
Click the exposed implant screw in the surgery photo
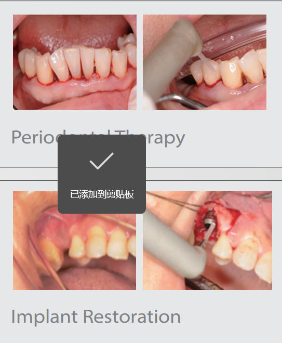(x=209, y=220)
